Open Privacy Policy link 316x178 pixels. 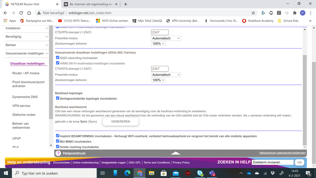[181, 162]
